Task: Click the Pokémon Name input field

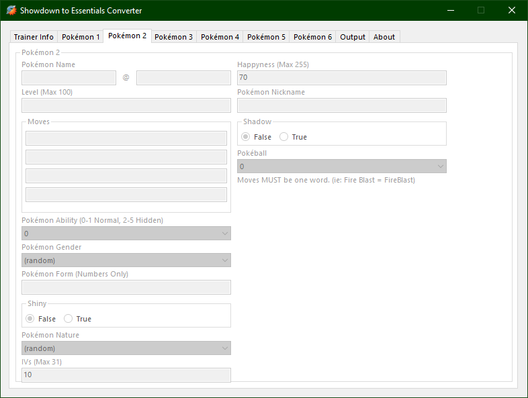Action: (x=69, y=78)
